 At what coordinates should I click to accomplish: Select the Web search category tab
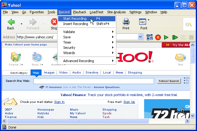(36, 73)
